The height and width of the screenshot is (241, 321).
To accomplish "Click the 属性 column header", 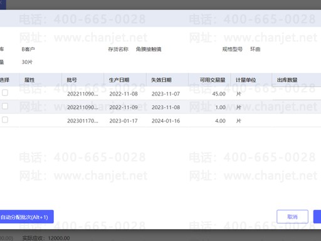I will pyautogui.click(x=41, y=80).
